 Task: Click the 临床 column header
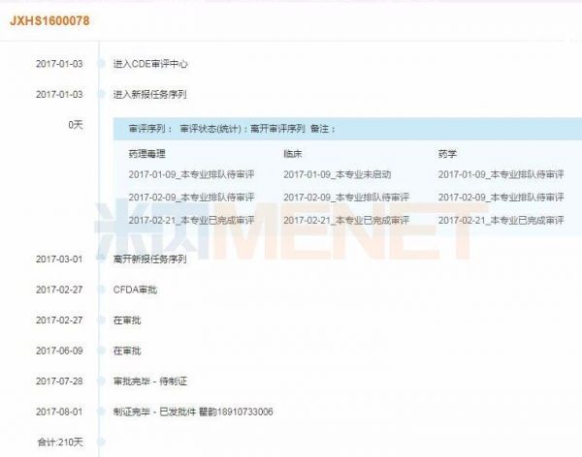pos(293,153)
